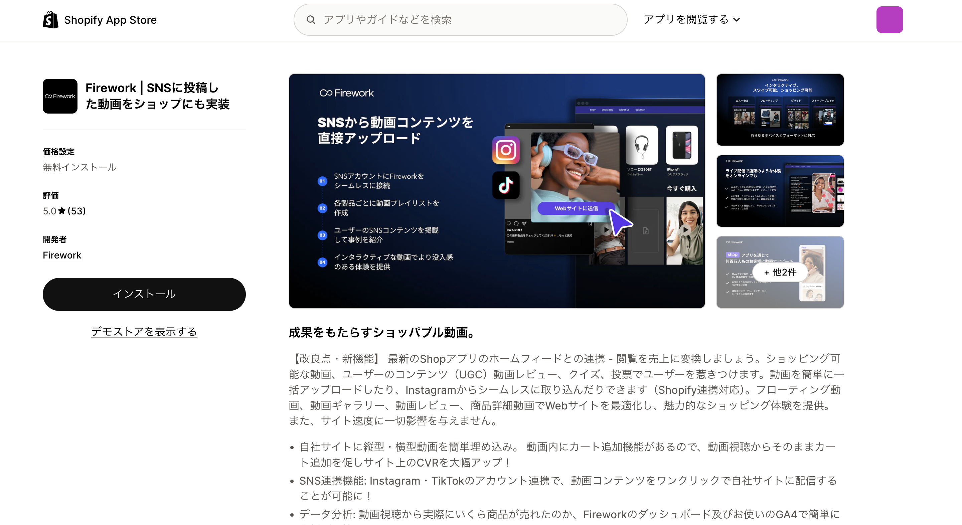
Task: Click the search magnifier icon
Action: [x=311, y=20]
